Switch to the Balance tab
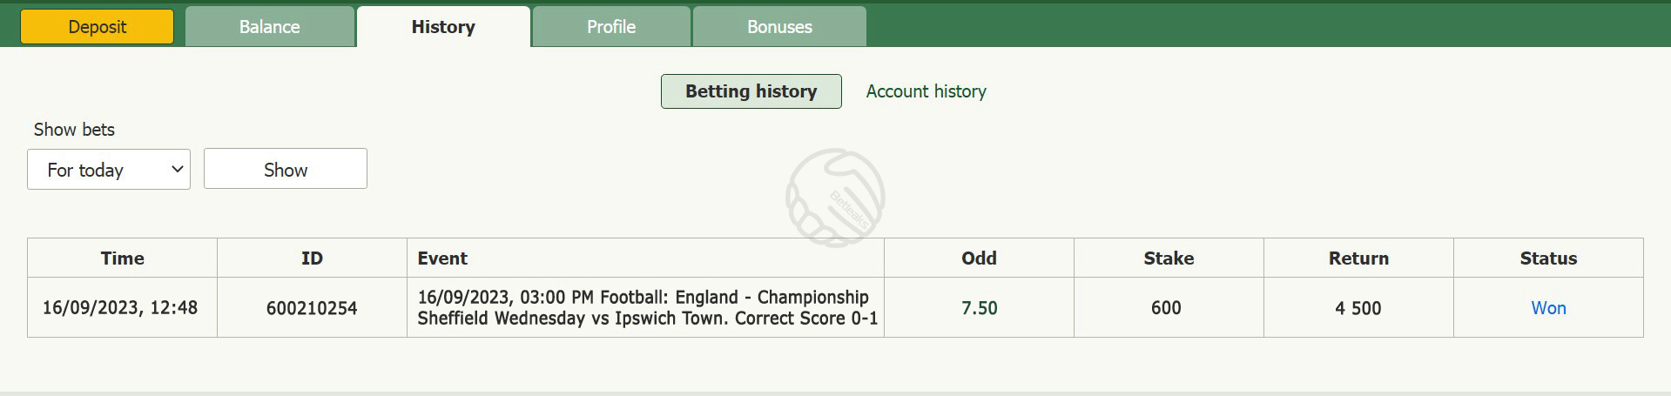Screen dimensions: 1671x396 click(x=270, y=27)
